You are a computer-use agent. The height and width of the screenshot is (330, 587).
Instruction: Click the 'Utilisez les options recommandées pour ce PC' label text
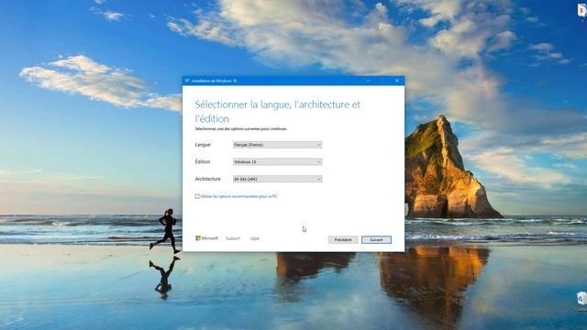239,196
